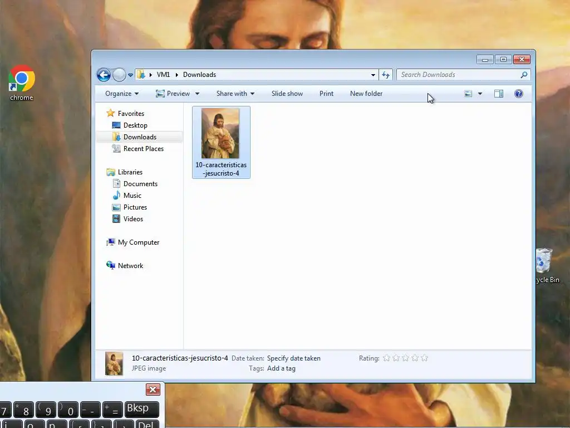Toggle the preview pane button
The height and width of the screenshot is (428, 570).
(499, 94)
